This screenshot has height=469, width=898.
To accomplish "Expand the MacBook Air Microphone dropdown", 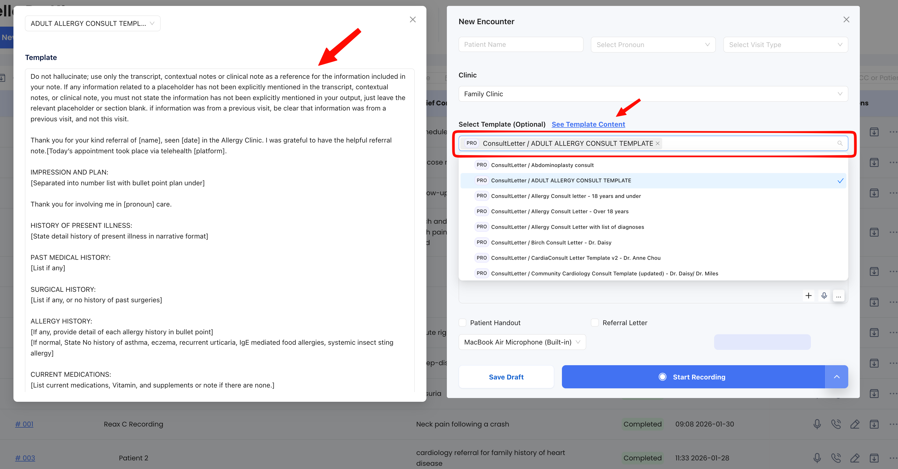I will 522,342.
